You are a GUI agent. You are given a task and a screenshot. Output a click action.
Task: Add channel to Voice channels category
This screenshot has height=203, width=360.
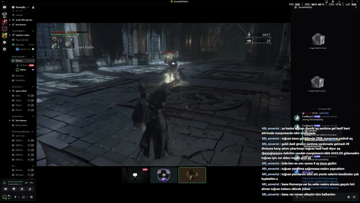(x=33, y=57)
